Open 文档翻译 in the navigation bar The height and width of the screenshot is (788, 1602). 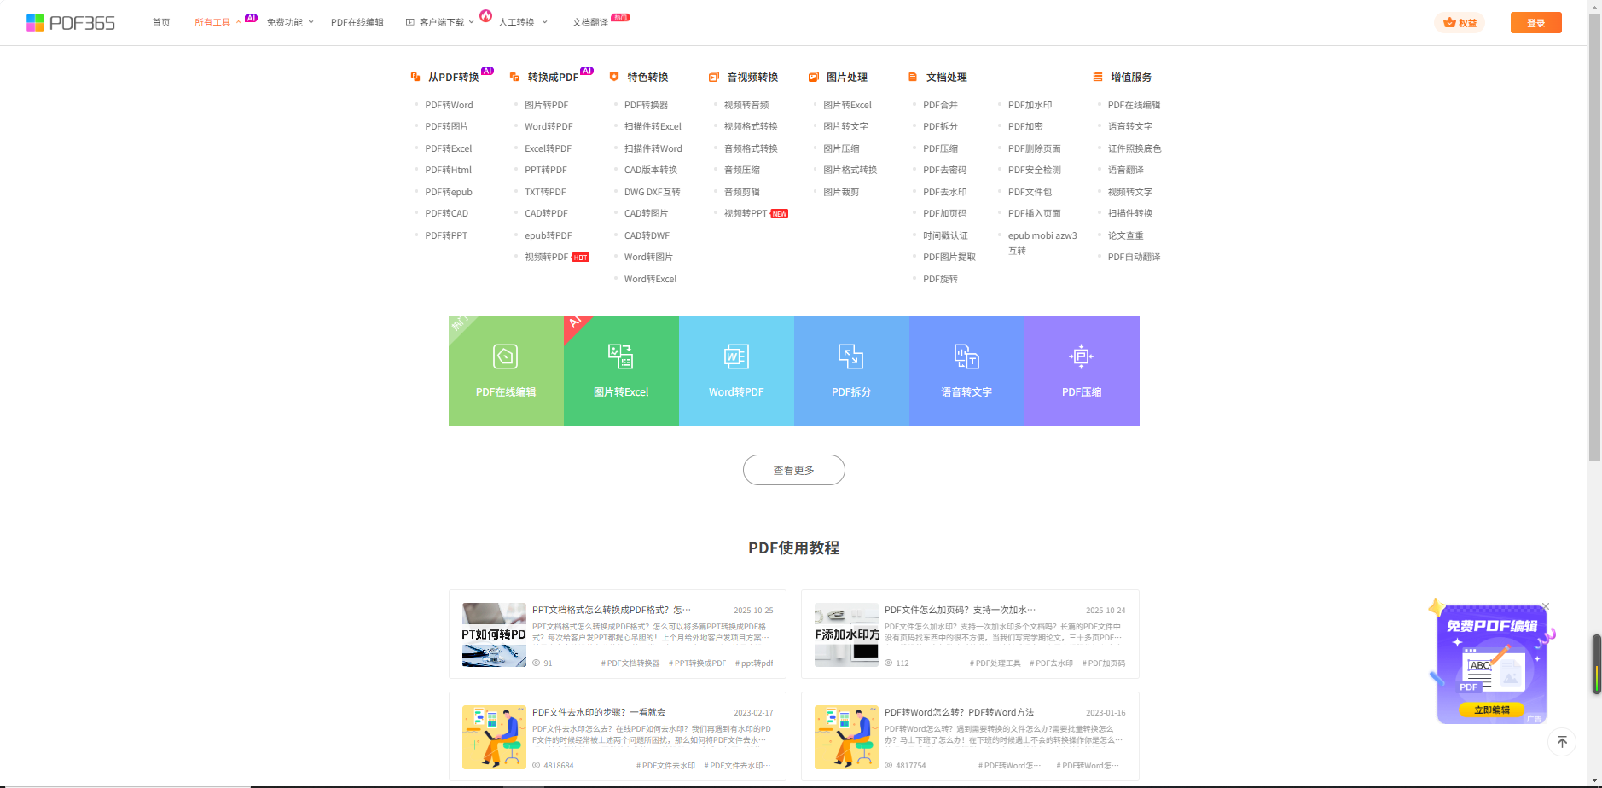coord(590,23)
